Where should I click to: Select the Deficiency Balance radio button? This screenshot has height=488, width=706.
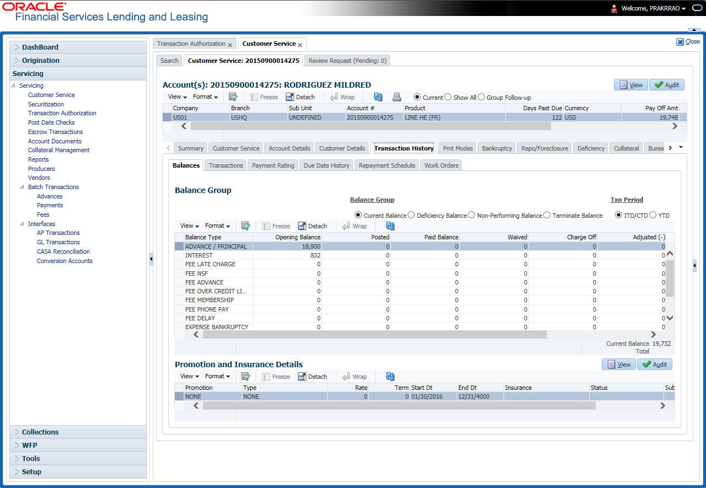(x=411, y=215)
